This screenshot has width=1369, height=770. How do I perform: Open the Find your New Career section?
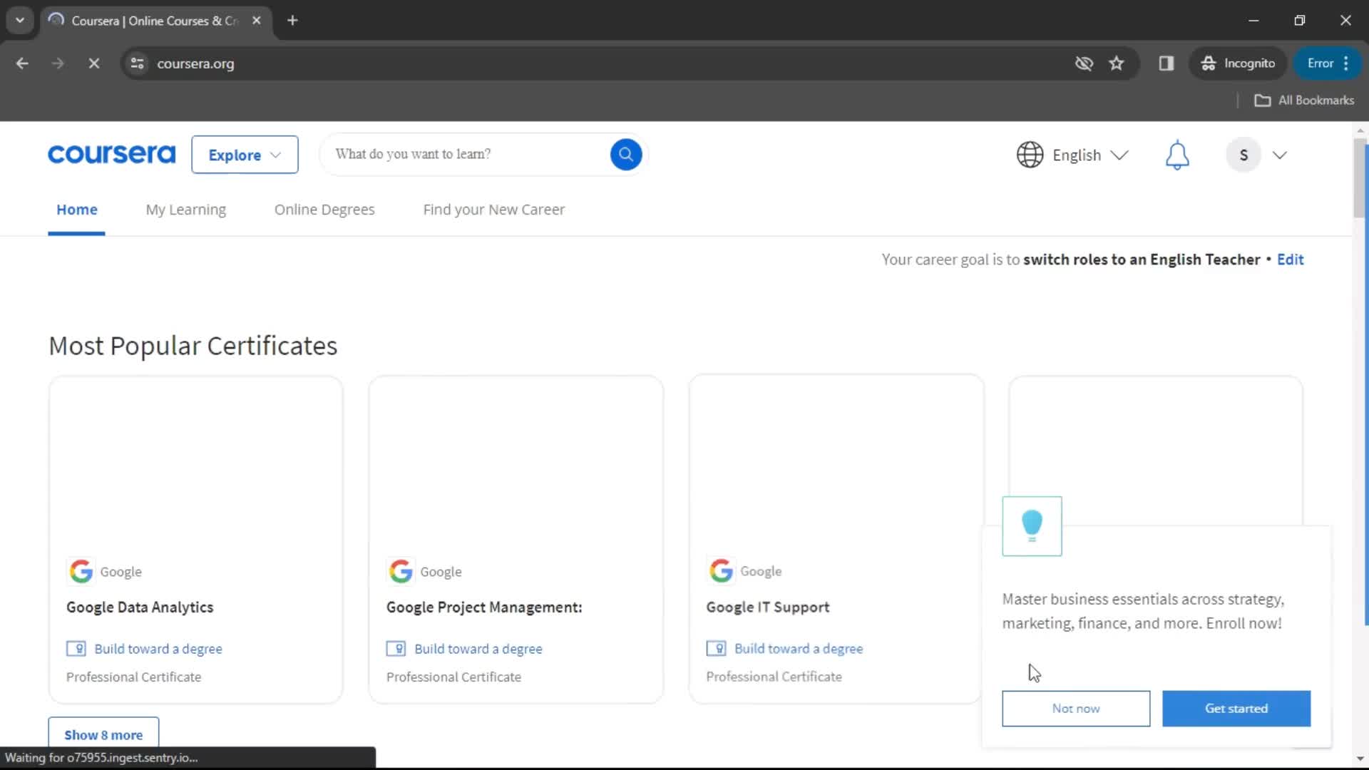point(495,209)
